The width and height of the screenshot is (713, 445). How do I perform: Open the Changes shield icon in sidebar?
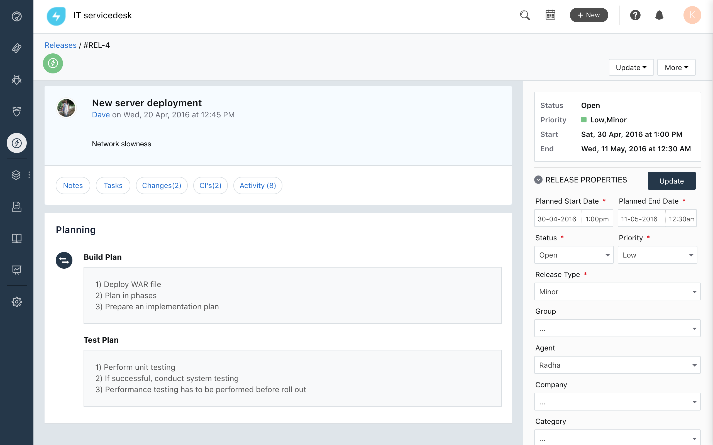pos(16,111)
